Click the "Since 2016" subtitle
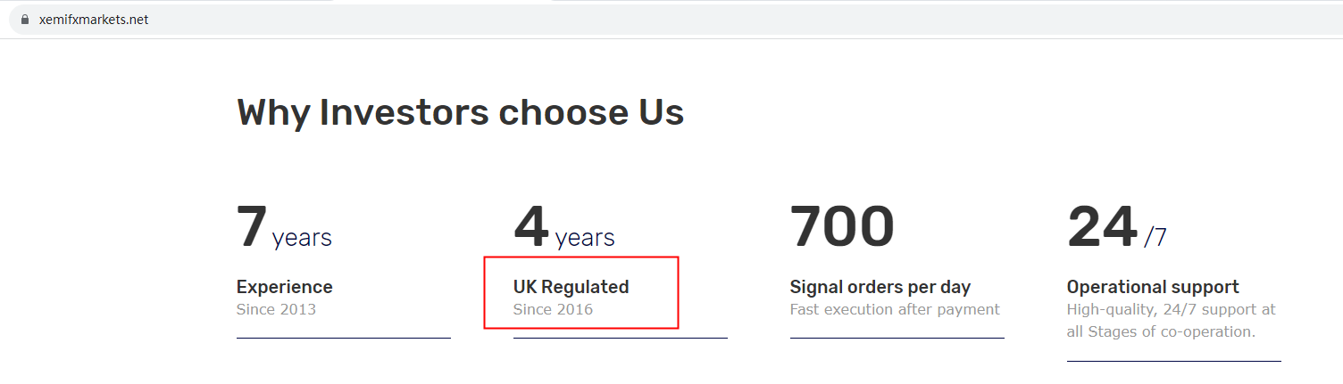The width and height of the screenshot is (1343, 384). tap(553, 309)
